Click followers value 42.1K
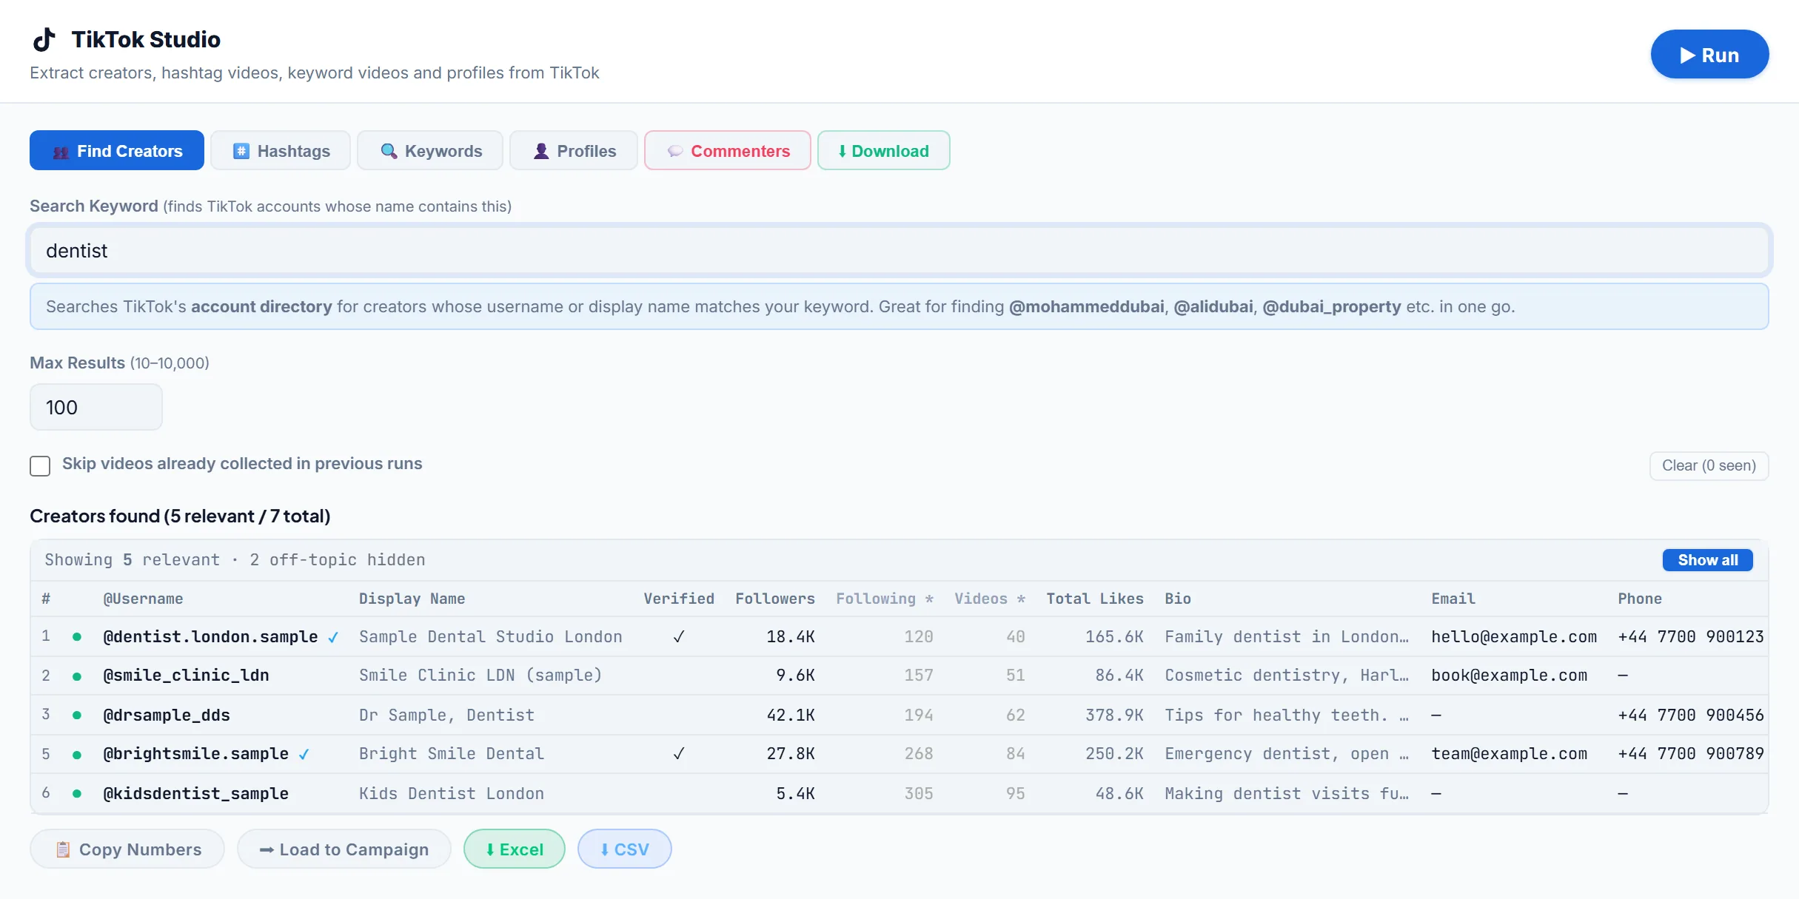Screen dimensions: 1799x899 coord(791,715)
